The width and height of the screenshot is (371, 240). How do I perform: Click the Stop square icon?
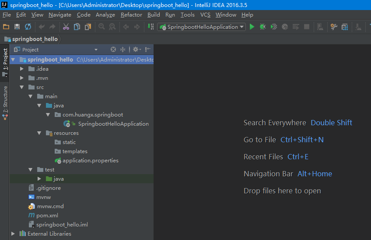coord(307,27)
